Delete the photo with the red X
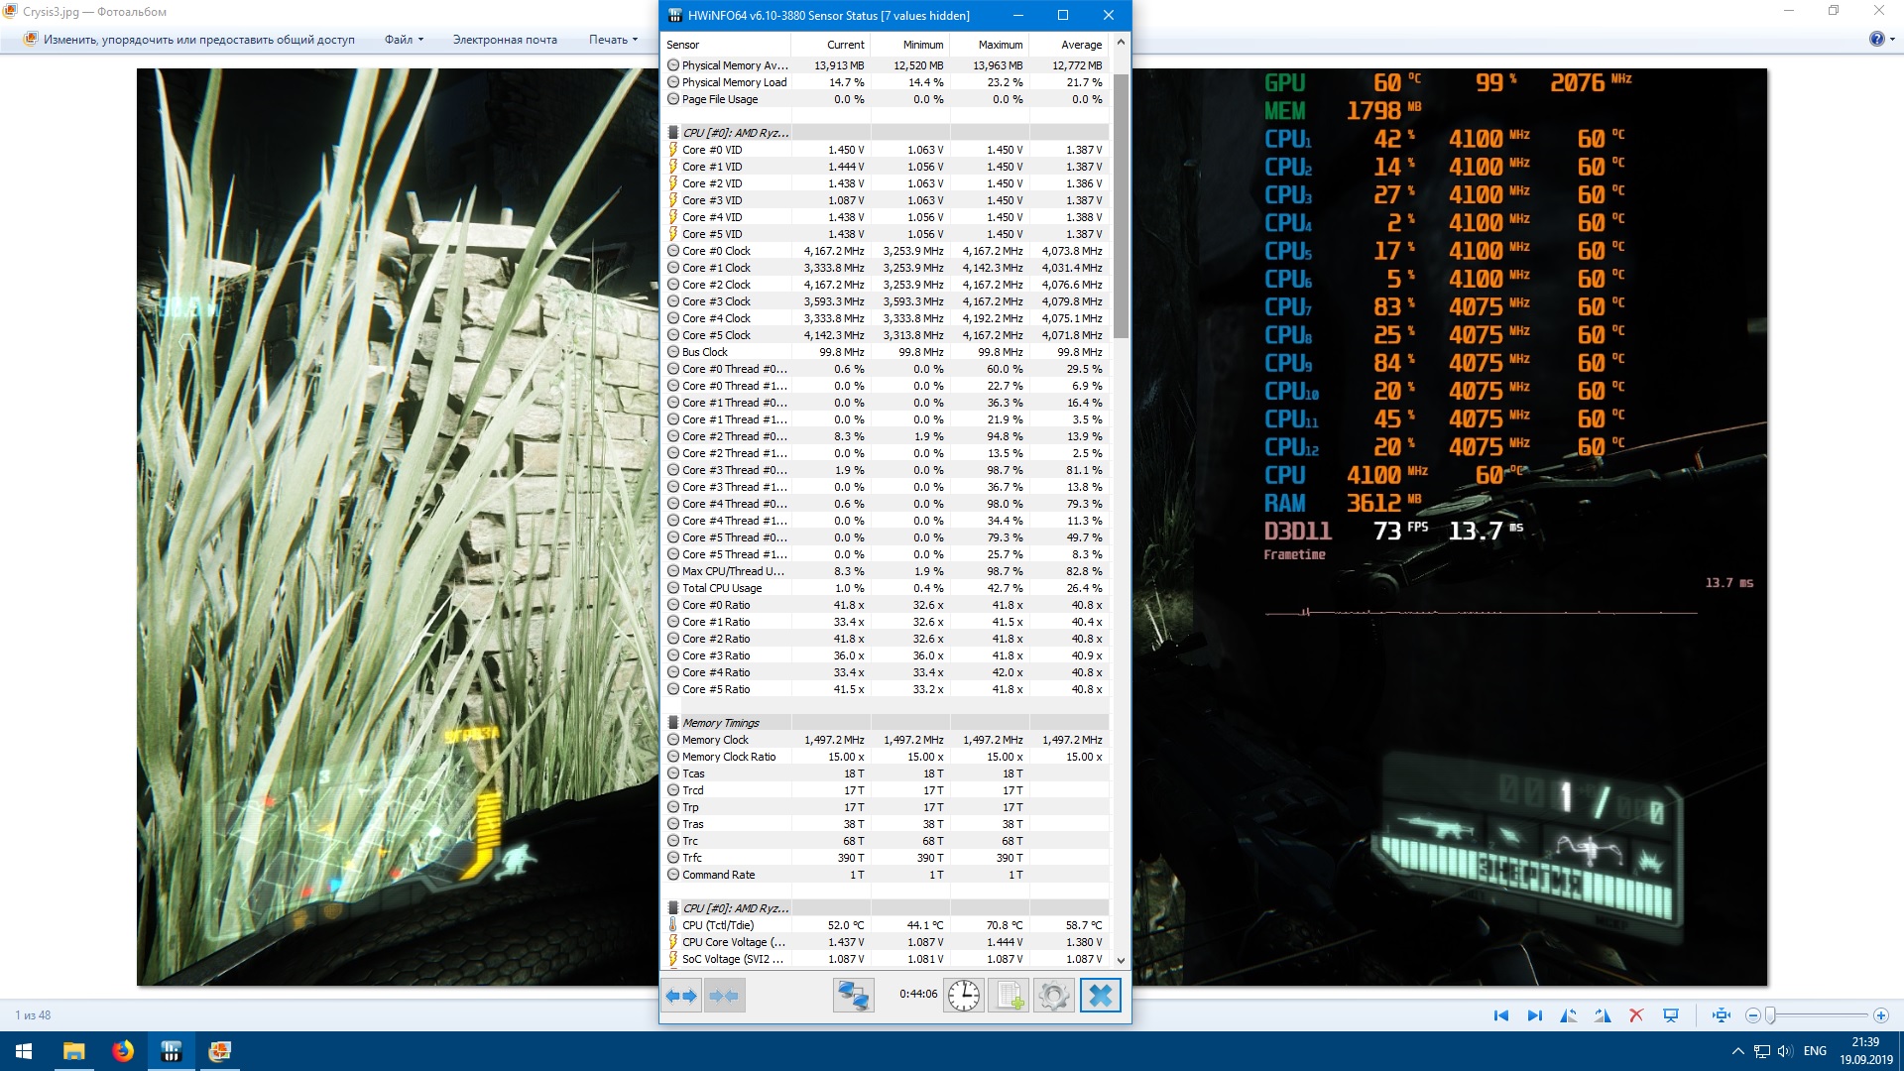The width and height of the screenshot is (1904, 1071). click(x=1636, y=1015)
